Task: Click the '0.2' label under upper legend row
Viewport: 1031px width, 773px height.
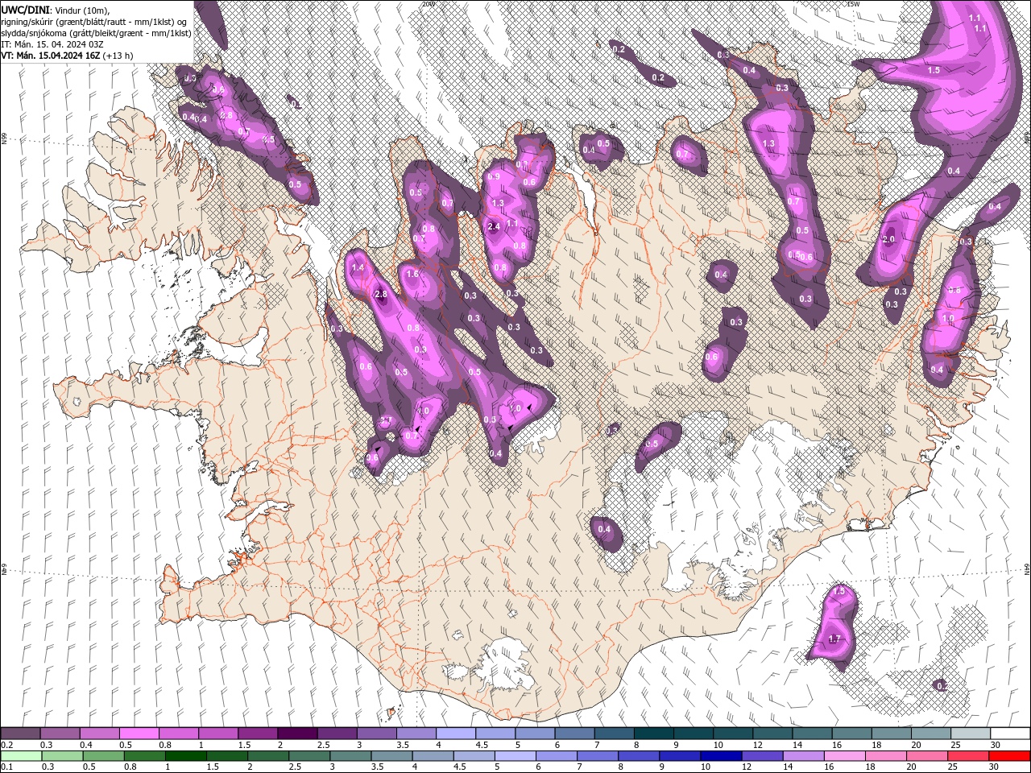Action: (7, 745)
